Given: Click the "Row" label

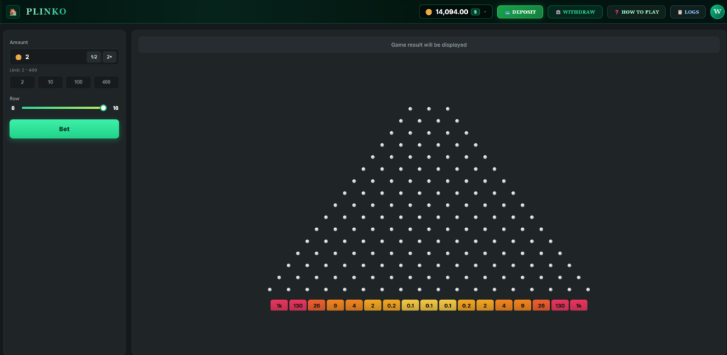Looking at the screenshot, I should pyautogui.click(x=14, y=98).
